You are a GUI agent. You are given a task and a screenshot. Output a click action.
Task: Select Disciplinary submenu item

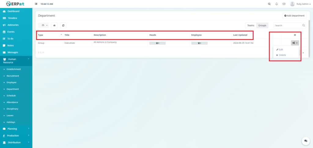(12, 109)
